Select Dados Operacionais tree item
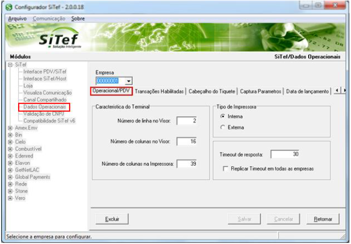351x244 pixels. (44, 107)
